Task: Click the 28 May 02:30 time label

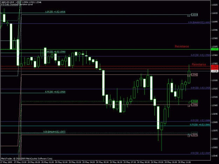Action: pos(61,162)
